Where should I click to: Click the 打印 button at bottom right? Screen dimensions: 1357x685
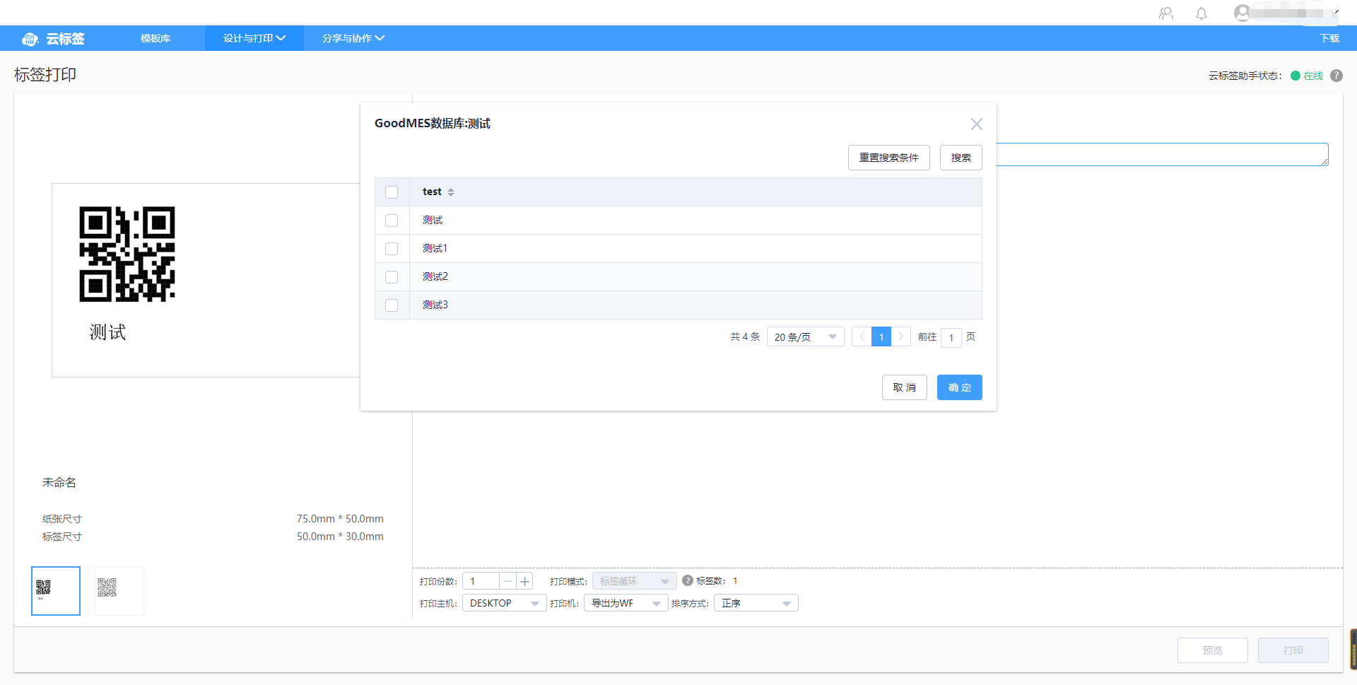[1293, 650]
